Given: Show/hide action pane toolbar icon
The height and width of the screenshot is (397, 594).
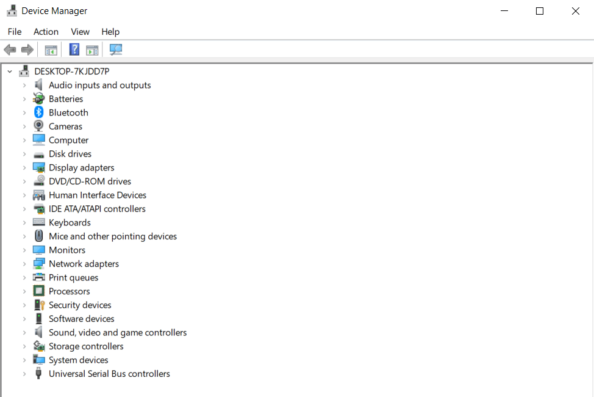Looking at the screenshot, I should tap(92, 49).
